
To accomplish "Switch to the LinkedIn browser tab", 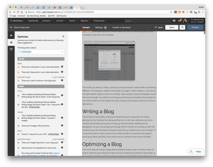I will [44, 8].
